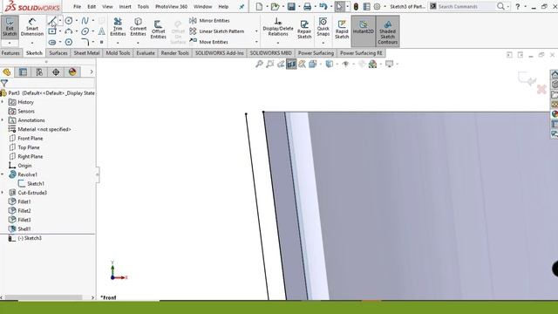
Task: Open the DimXpertManager tab icon
Action: pyautogui.click(x=56, y=72)
